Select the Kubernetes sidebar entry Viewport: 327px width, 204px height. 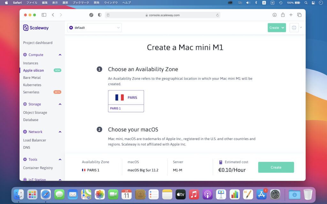tap(32, 85)
